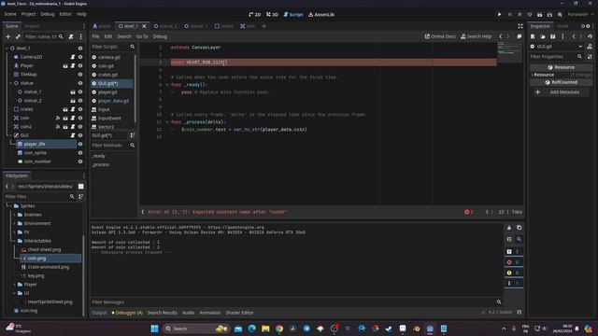The width and height of the screenshot is (598, 336).
Task: Click signal icon on the coin node
Action: tap(58, 119)
